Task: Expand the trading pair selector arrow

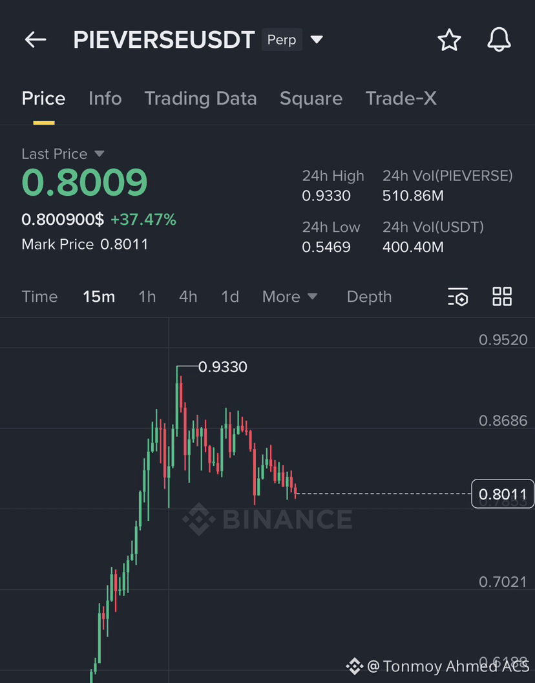Action: pyautogui.click(x=317, y=39)
